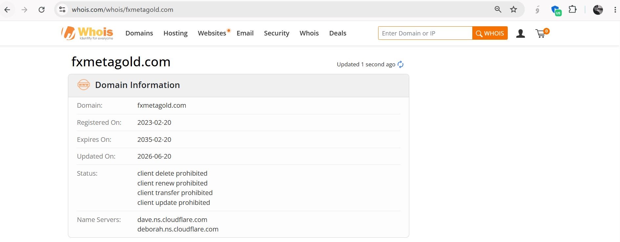Click the Updated 1 second ago text
Screen dimensions: 620x242
(366, 64)
